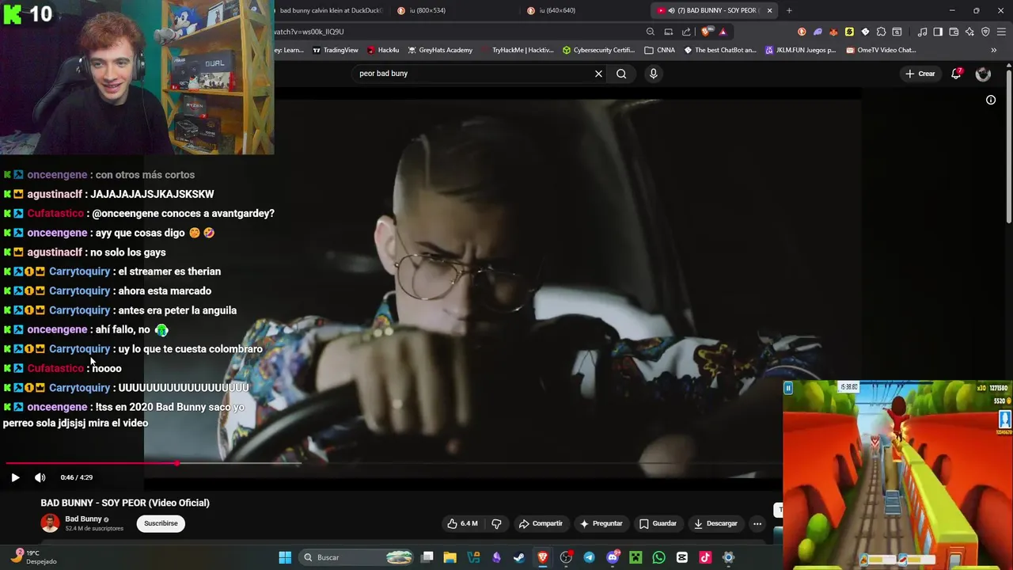This screenshot has width=1013, height=570.
Task: Open the TradingView bookmark
Action: coord(336,50)
